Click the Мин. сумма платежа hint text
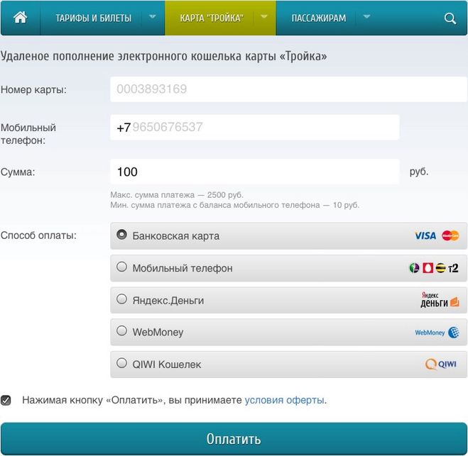 coord(235,205)
